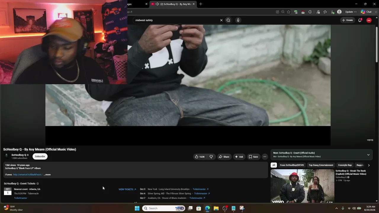Expand the Next up mix playlist chevron
Image resolution: width=379 pixels, height=213 pixels.
click(x=368, y=155)
